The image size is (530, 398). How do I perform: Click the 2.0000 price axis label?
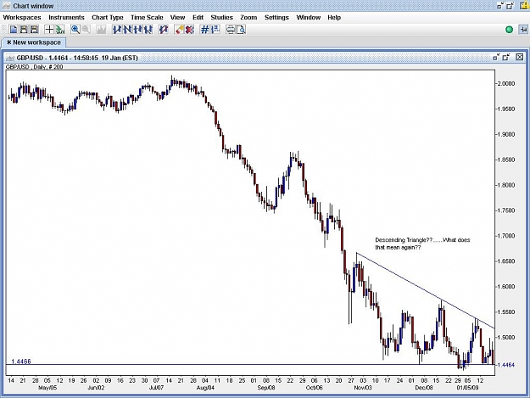(506, 83)
